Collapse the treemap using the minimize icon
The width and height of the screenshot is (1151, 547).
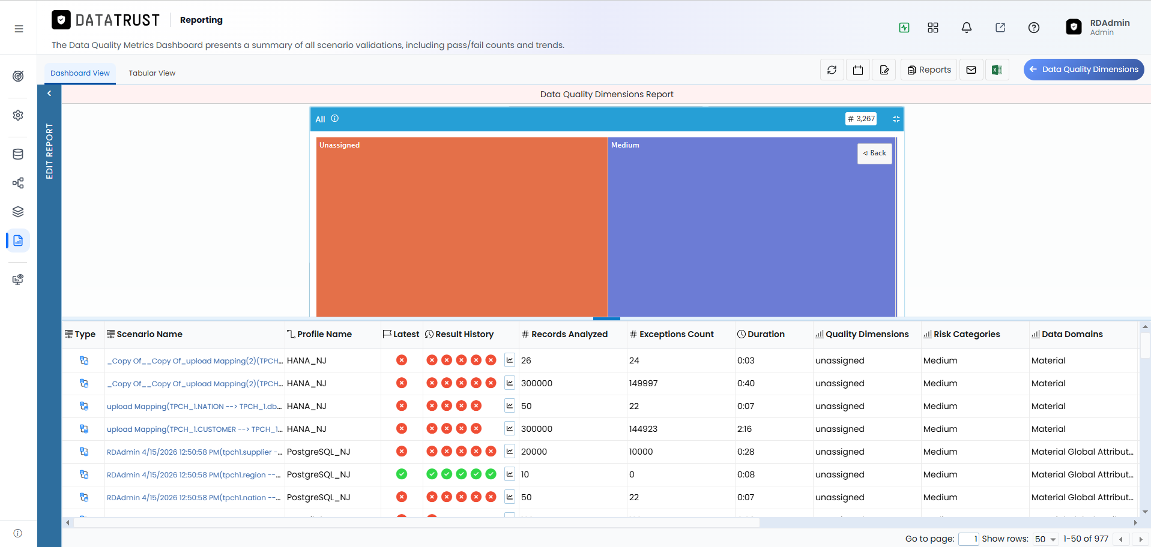pyautogui.click(x=896, y=119)
